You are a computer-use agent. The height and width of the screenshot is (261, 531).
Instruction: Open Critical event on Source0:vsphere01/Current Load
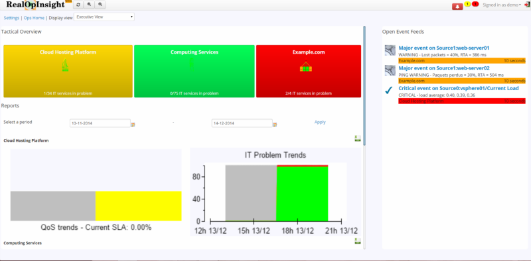[x=459, y=88]
